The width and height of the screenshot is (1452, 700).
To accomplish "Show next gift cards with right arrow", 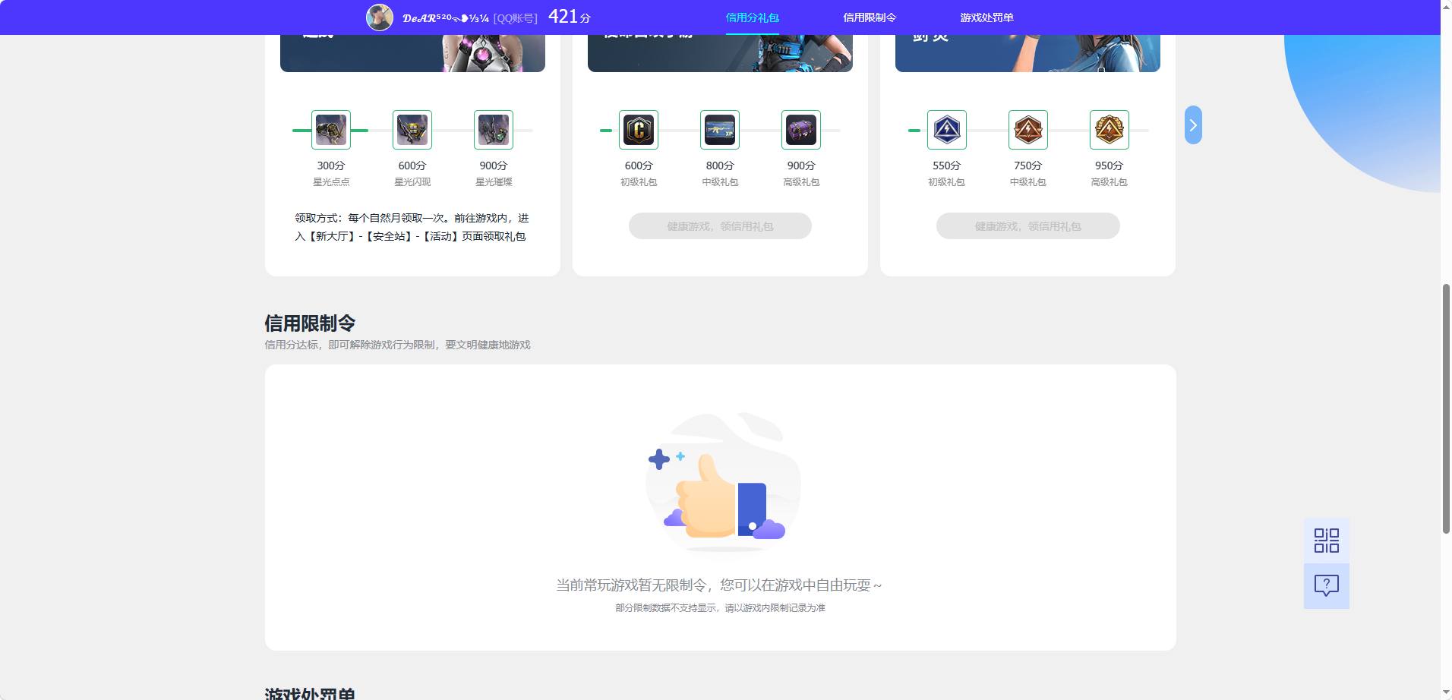I will pyautogui.click(x=1193, y=125).
